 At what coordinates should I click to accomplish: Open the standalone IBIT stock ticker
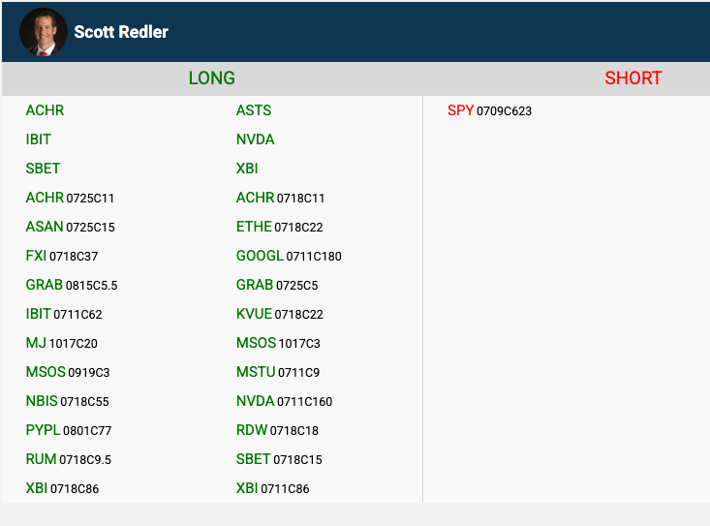(39, 139)
